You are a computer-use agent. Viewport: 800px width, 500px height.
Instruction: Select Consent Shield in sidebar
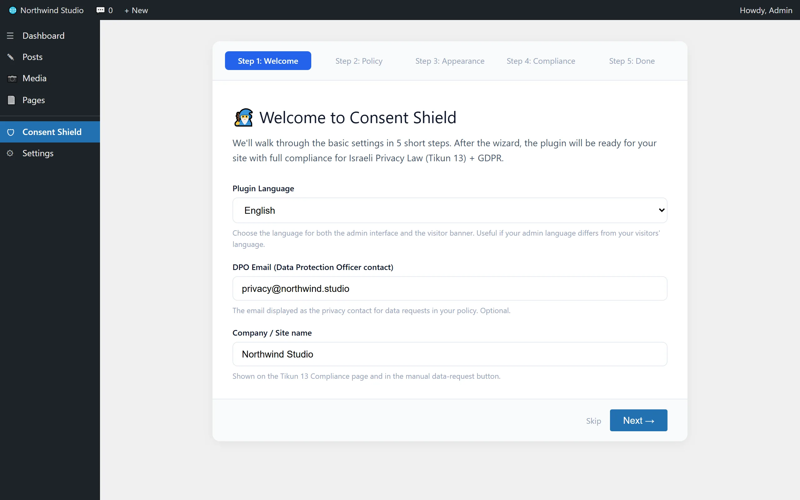(x=50, y=132)
